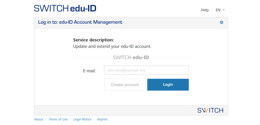
Task: Focus the E-mail input field
Action: pyautogui.click(x=146, y=70)
